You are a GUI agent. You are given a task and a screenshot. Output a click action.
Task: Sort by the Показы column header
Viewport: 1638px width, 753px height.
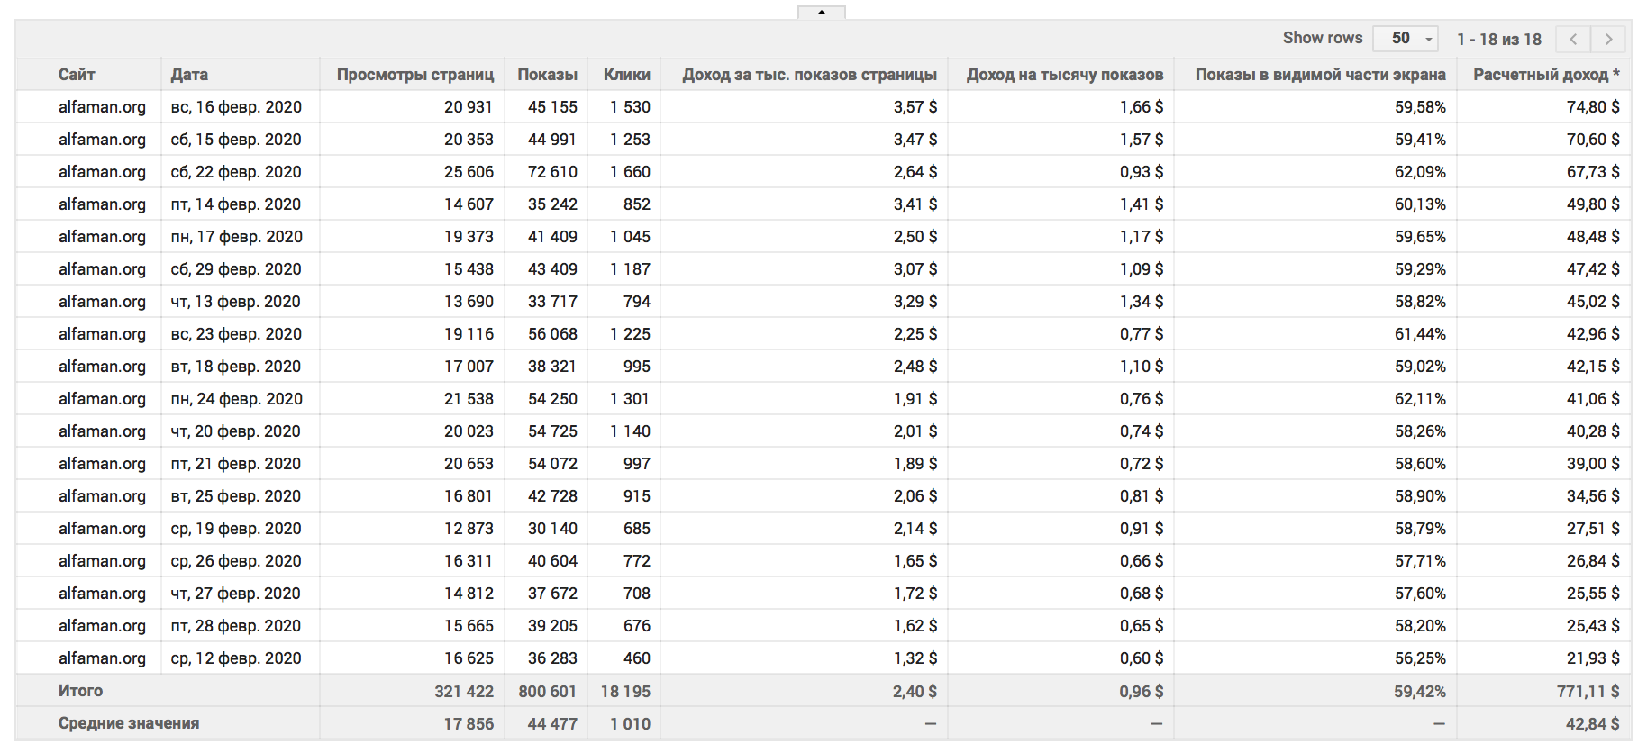(x=547, y=75)
